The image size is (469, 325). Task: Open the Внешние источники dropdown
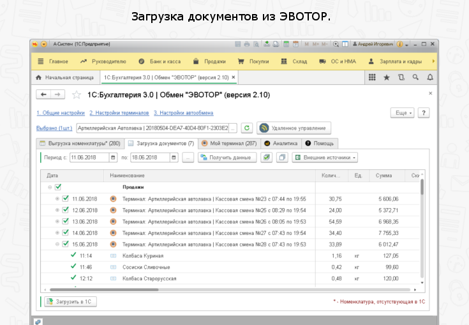tap(325, 157)
